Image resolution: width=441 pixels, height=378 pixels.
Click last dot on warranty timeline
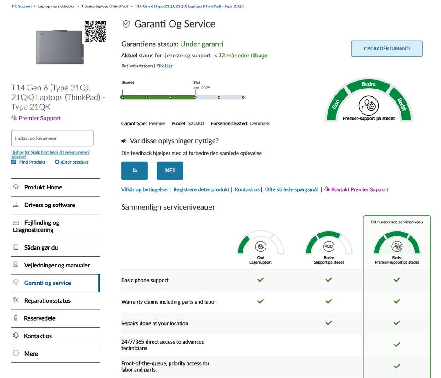[x=243, y=97]
